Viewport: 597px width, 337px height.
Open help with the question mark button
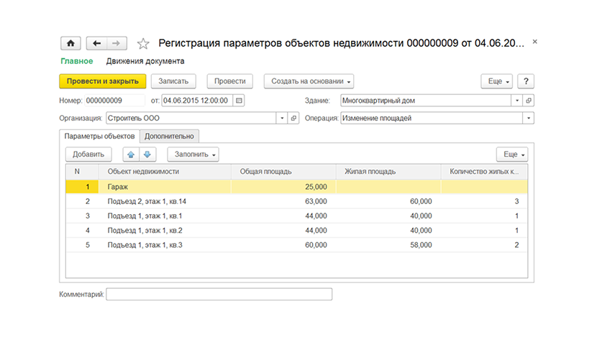[526, 81]
